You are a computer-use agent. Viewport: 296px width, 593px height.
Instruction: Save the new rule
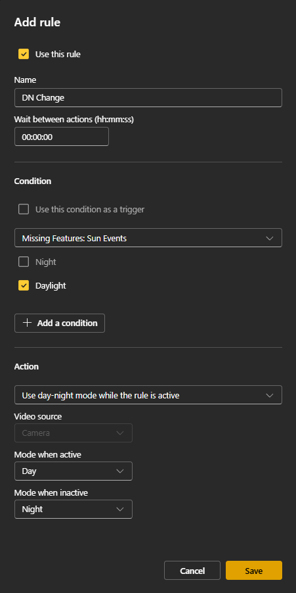[x=254, y=570]
